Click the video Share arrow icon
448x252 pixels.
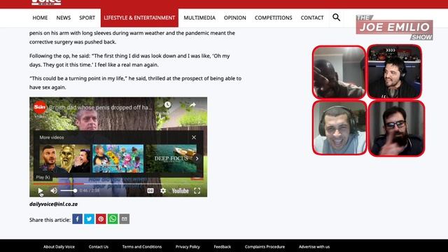tap(192, 104)
